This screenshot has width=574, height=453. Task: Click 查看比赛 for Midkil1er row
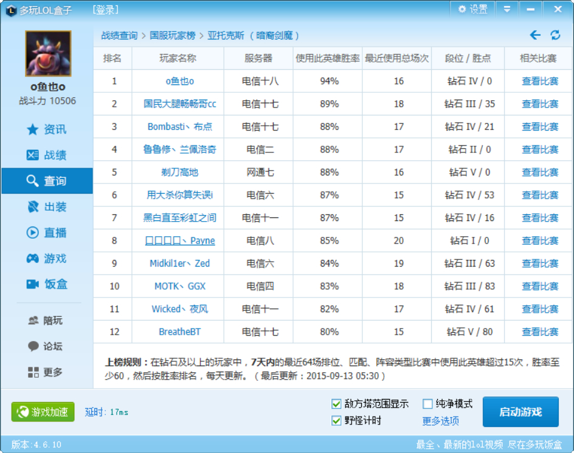click(540, 264)
